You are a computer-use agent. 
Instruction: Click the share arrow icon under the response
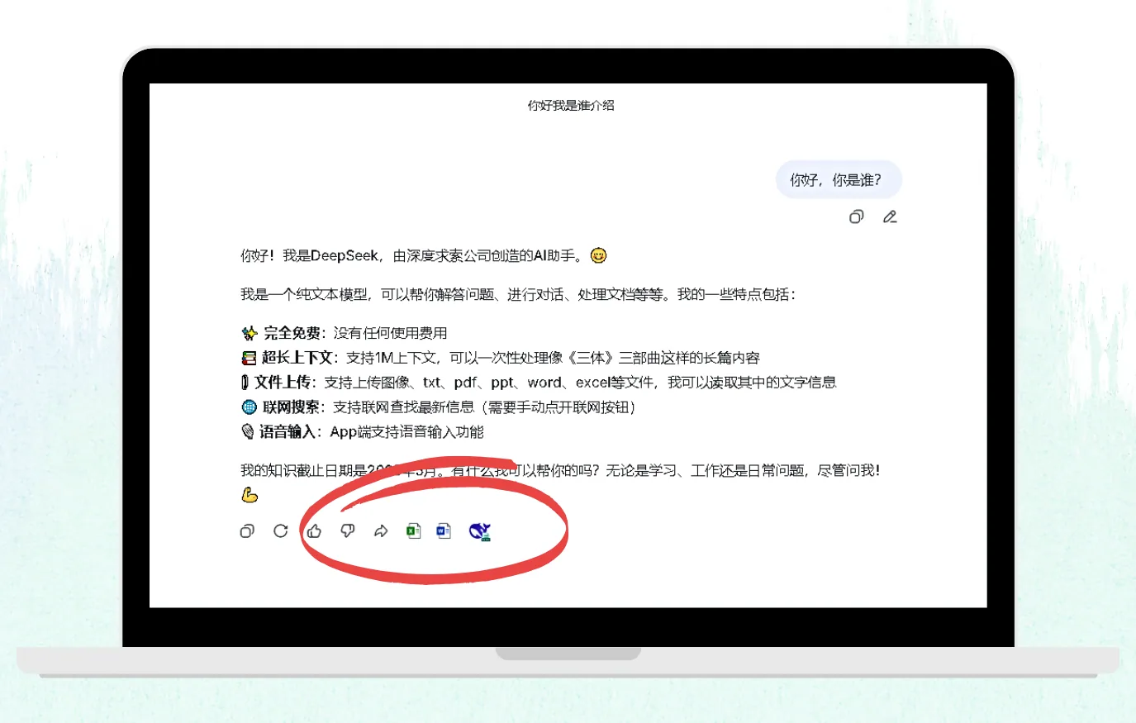pos(381,531)
